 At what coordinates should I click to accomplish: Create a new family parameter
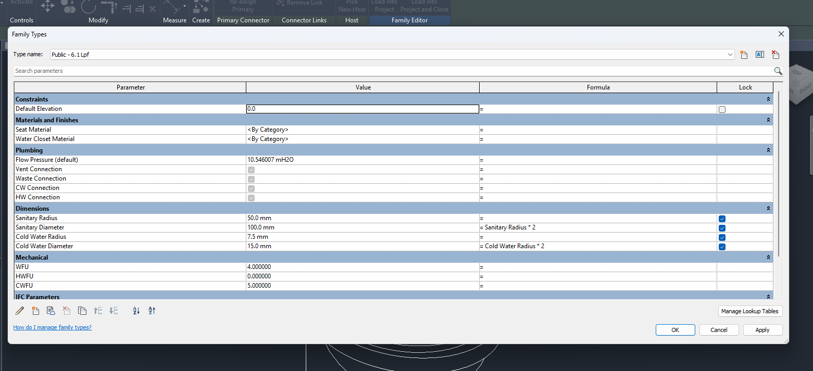click(35, 311)
